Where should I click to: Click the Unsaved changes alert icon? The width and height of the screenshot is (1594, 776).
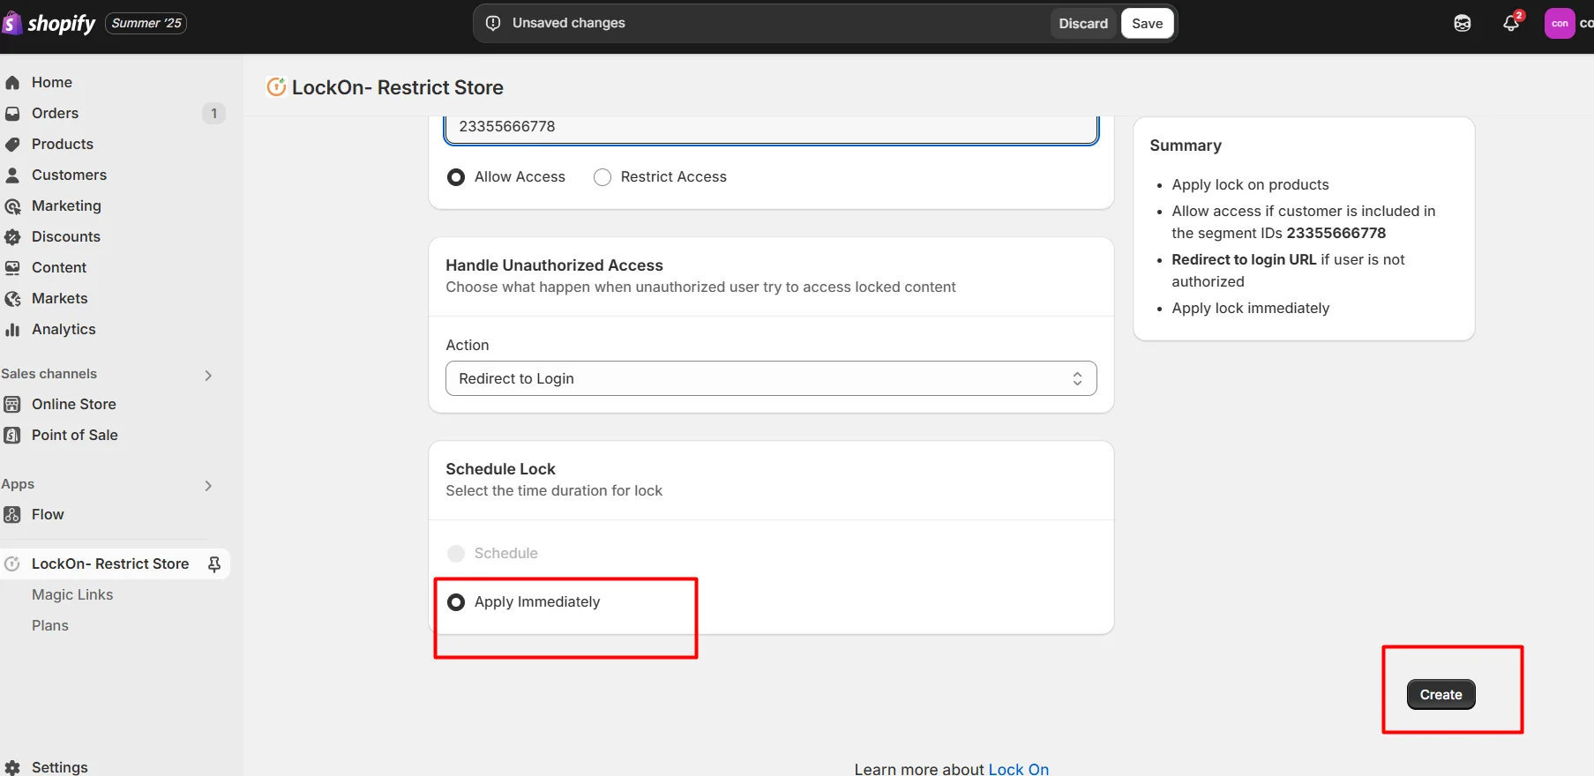493,23
